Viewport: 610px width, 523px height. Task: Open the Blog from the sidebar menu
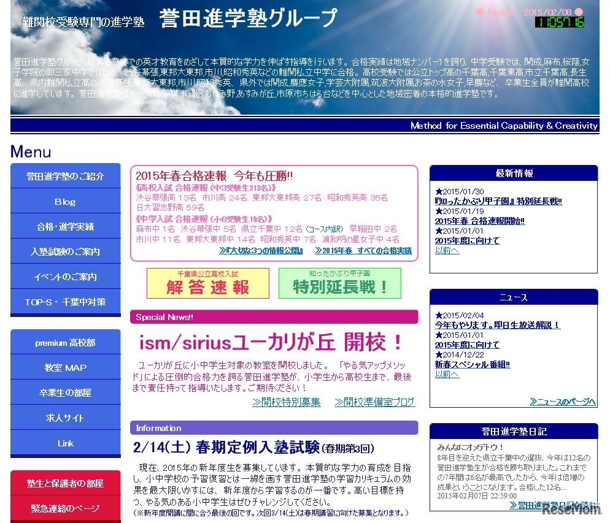(x=65, y=201)
